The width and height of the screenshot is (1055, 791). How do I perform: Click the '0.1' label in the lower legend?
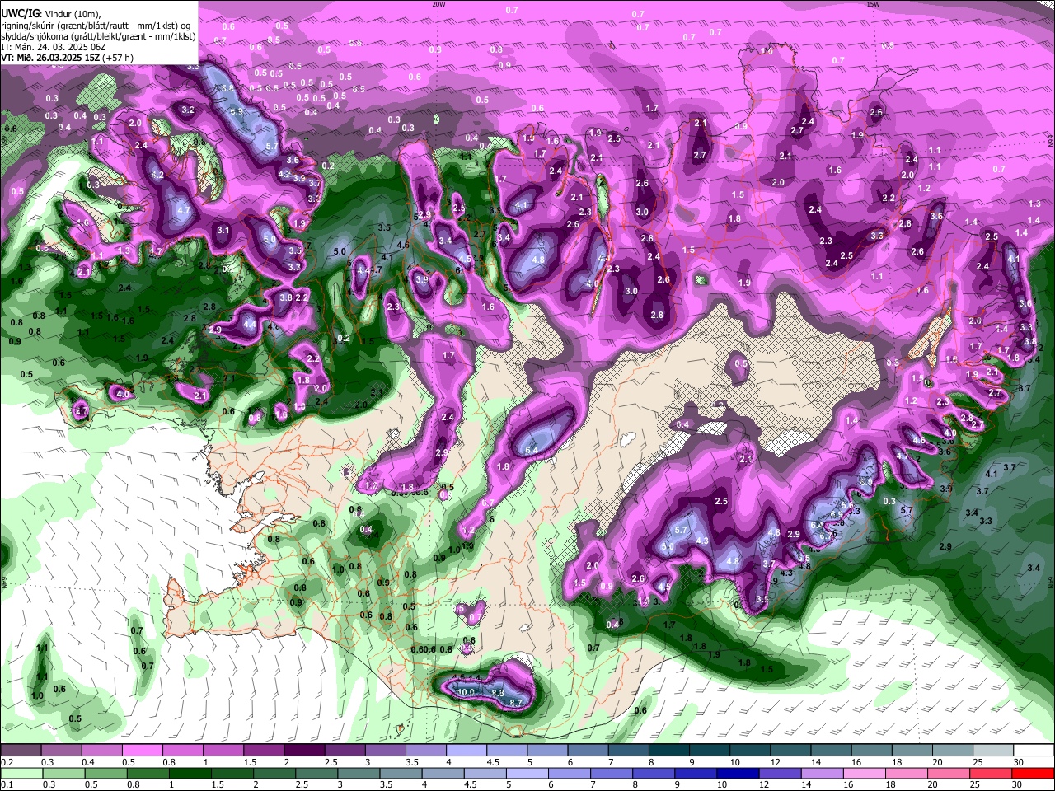(x=7, y=784)
